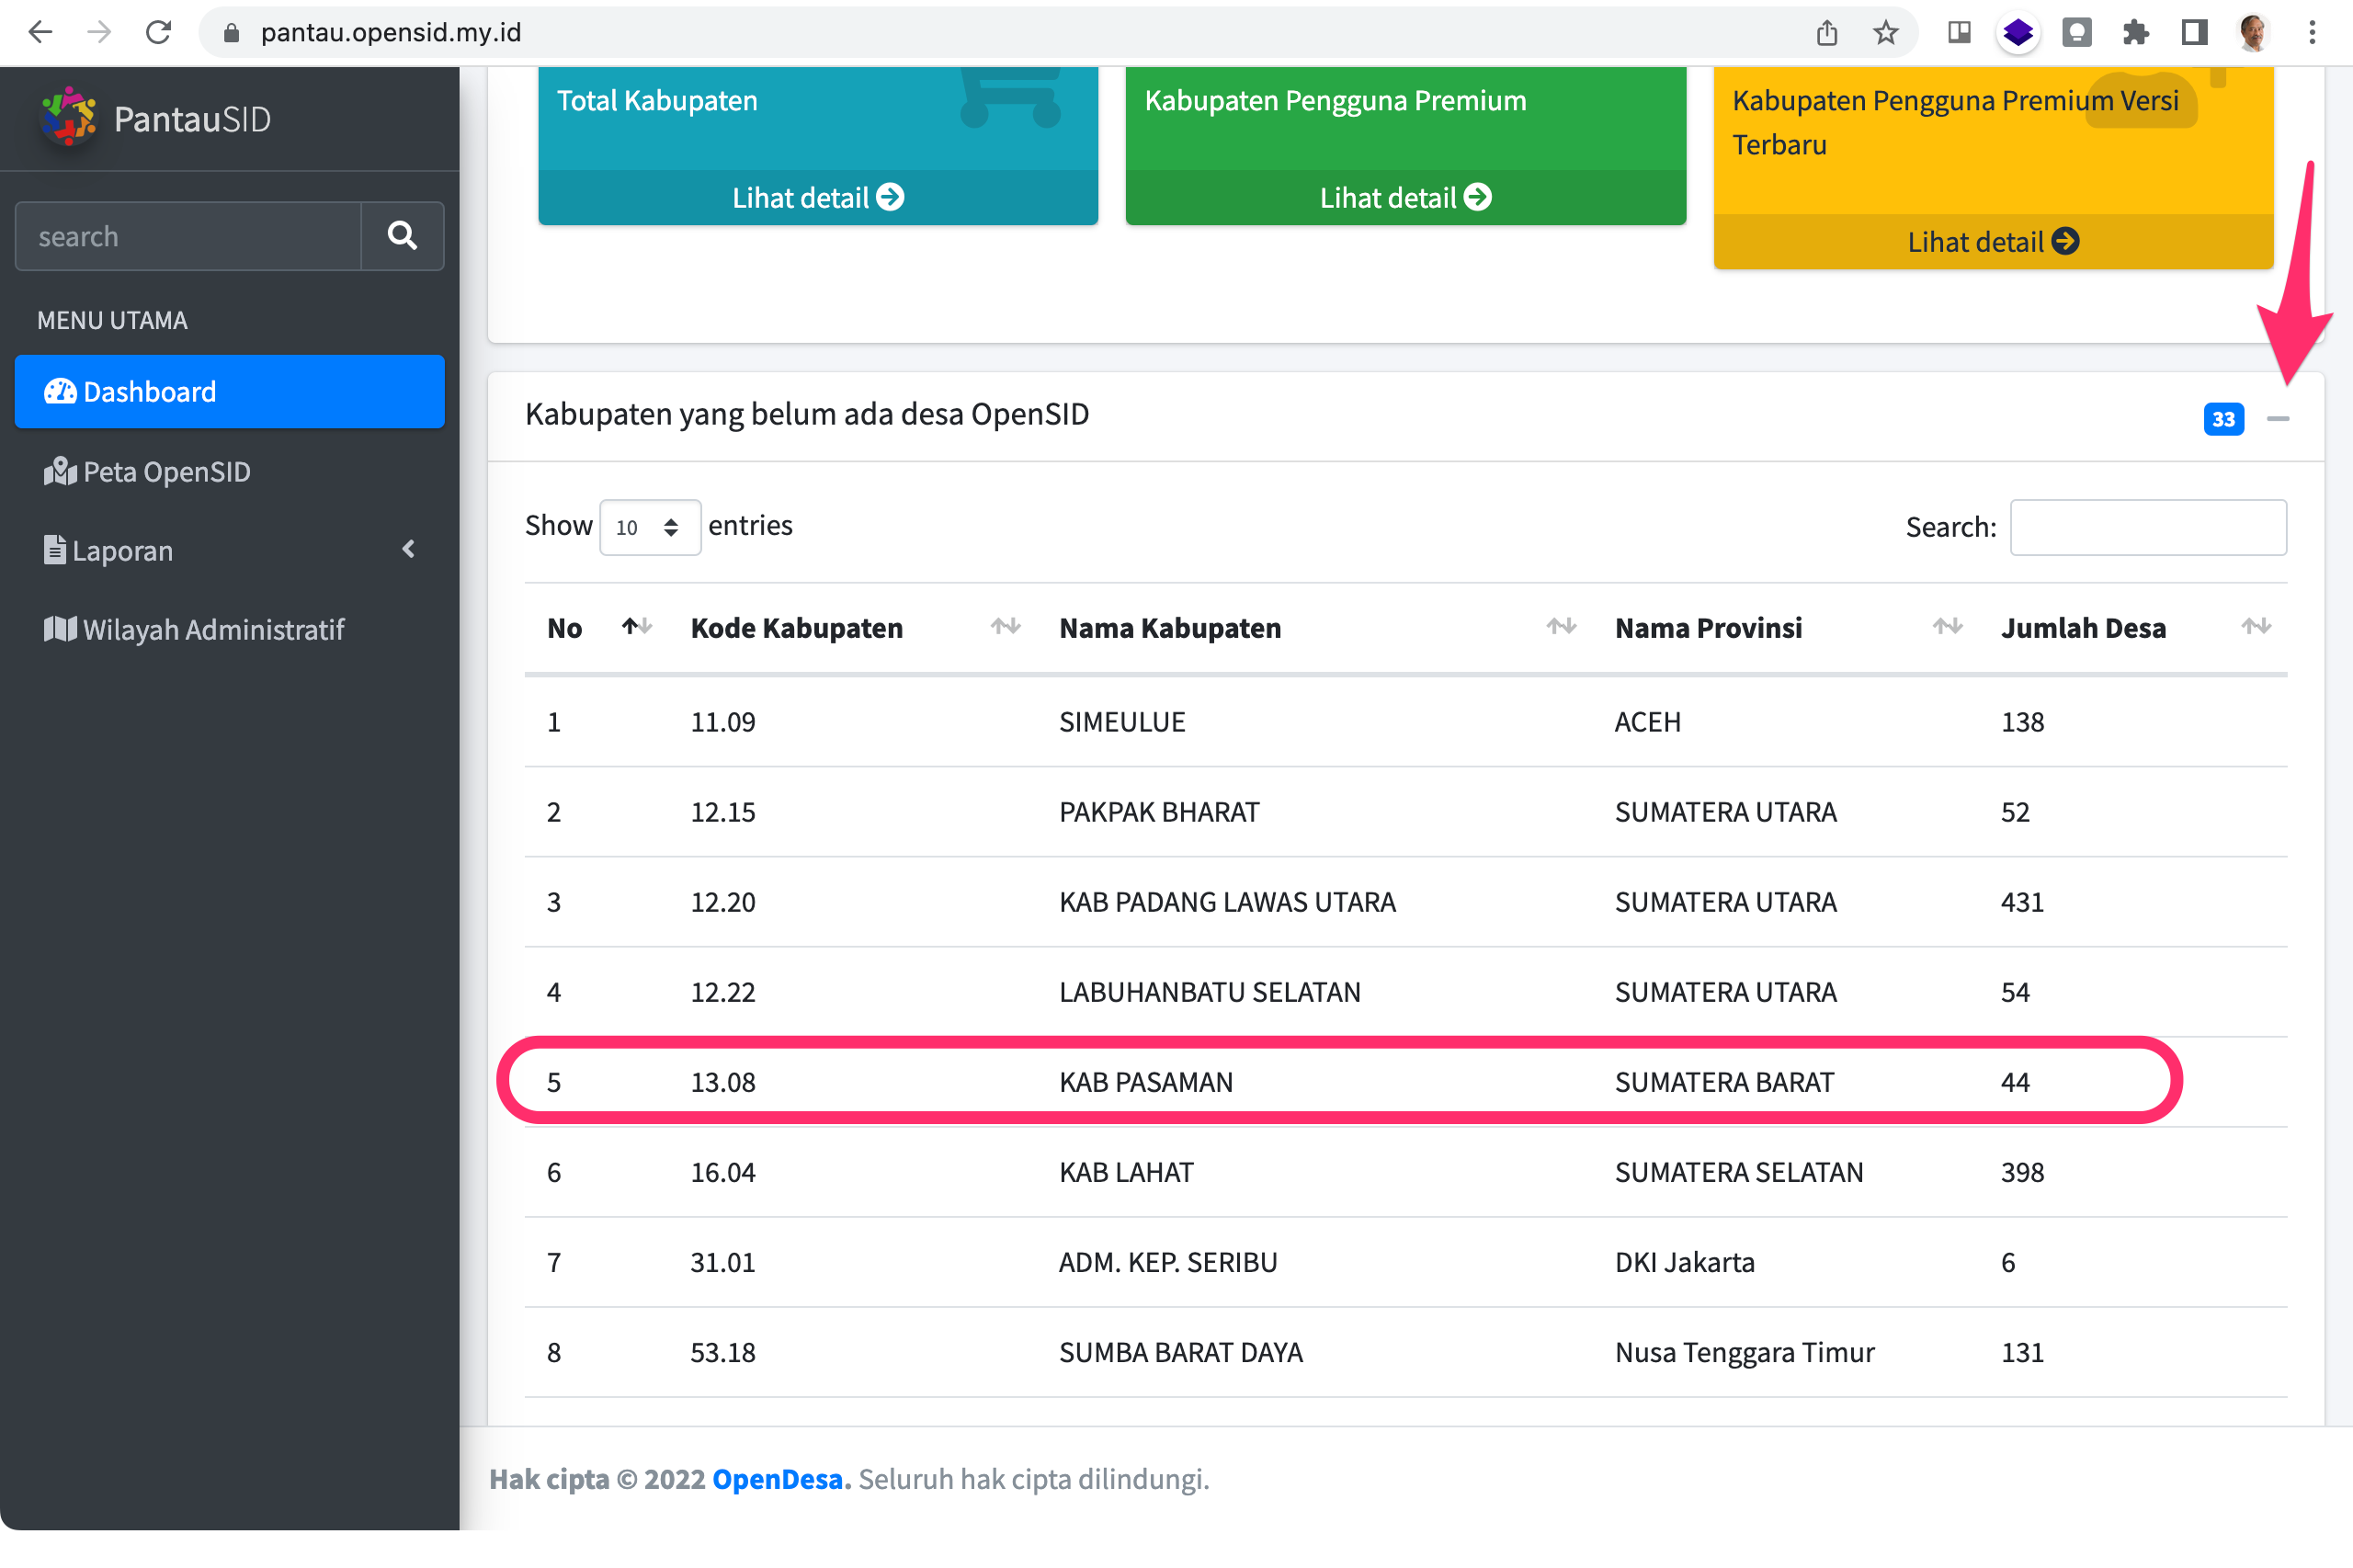This screenshot has height=1568, width=2353.
Task: Select the Dashboard gauge icon
Action: (61, 391)
